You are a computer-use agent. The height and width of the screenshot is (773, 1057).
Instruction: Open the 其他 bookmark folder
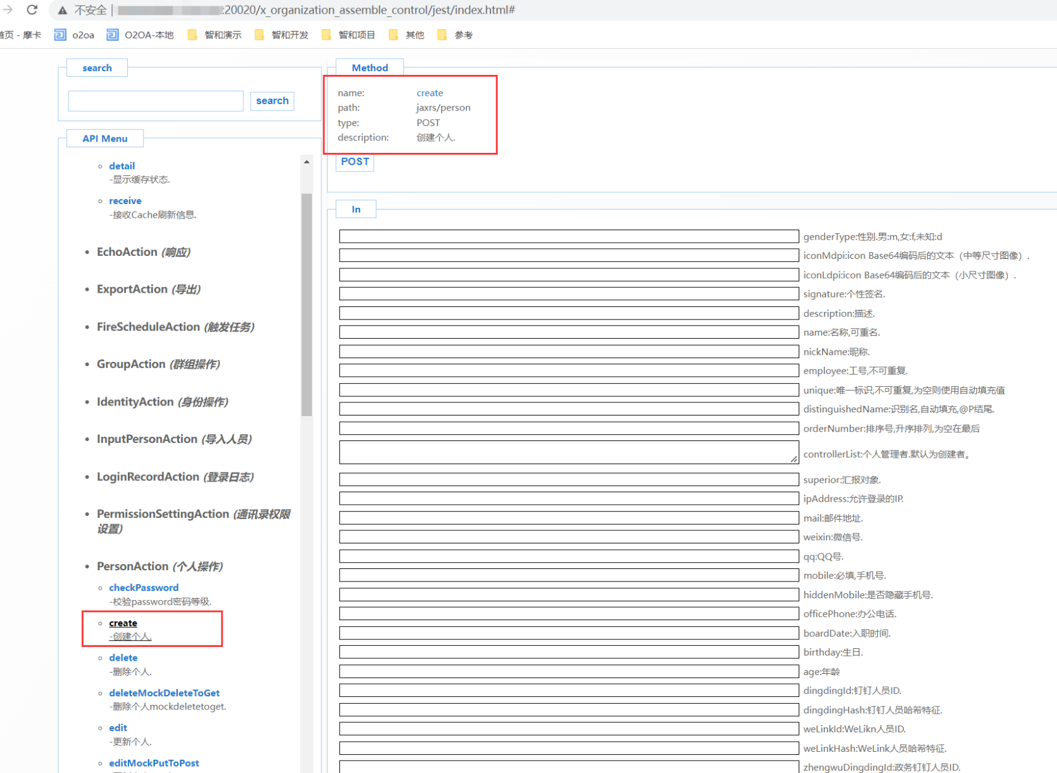click(x=407, y=35)
